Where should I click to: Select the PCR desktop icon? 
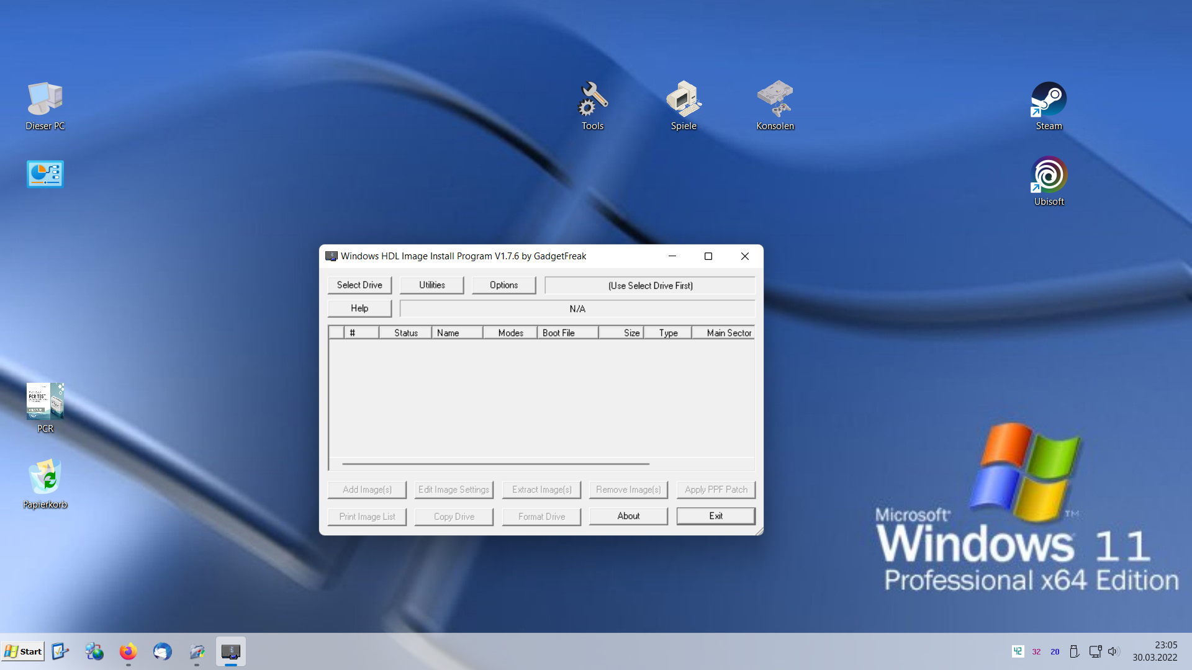45,408
